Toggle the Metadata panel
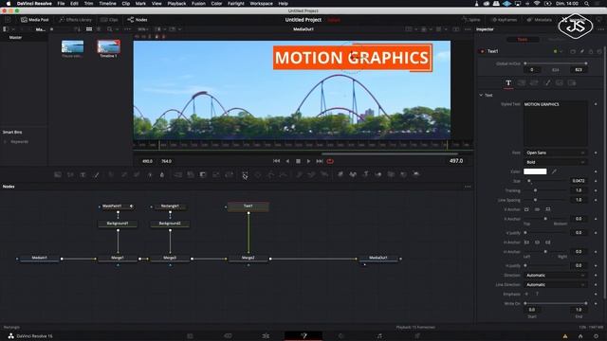Image resolution: width=607 pixels, height=341 pixels. coord(540,20)
